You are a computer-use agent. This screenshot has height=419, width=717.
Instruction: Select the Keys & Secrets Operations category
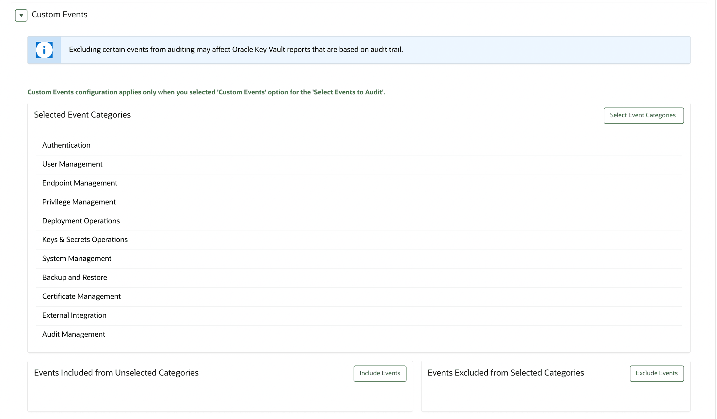[85, 239]
